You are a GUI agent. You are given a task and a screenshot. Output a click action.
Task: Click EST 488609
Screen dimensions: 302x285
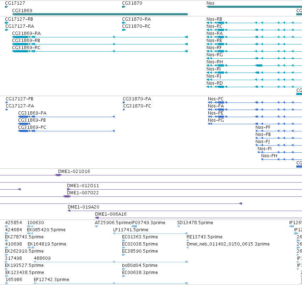point(42,258)
